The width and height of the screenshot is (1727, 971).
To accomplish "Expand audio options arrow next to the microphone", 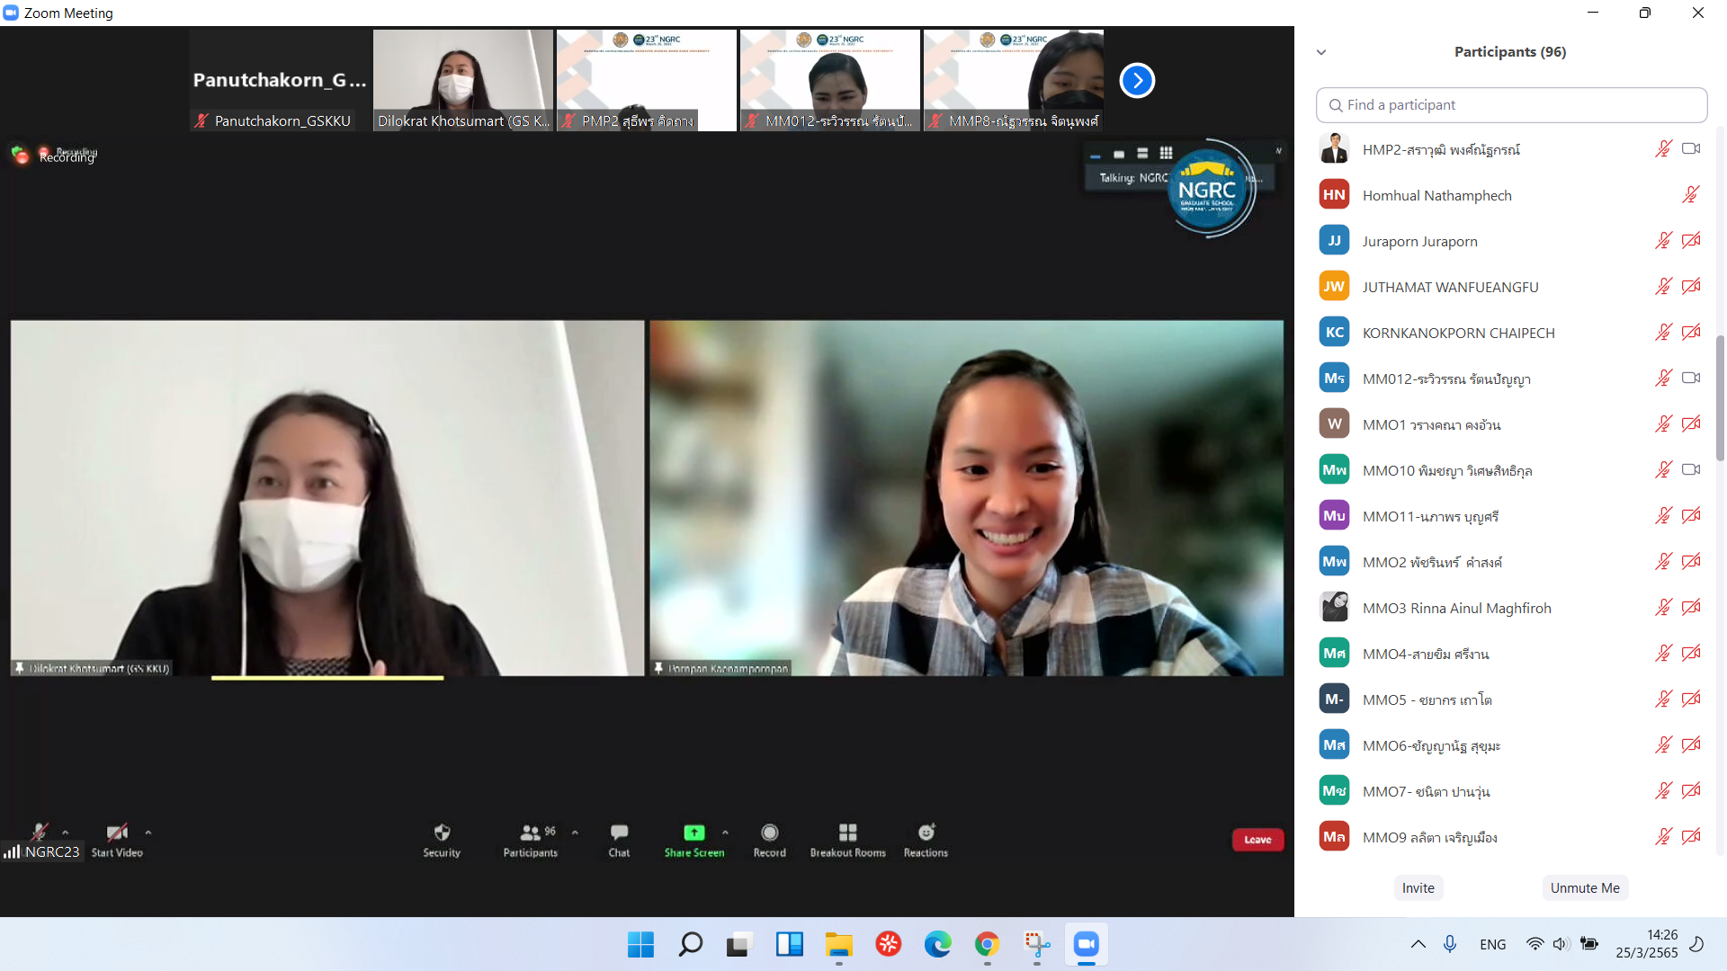I will point(66,832).
